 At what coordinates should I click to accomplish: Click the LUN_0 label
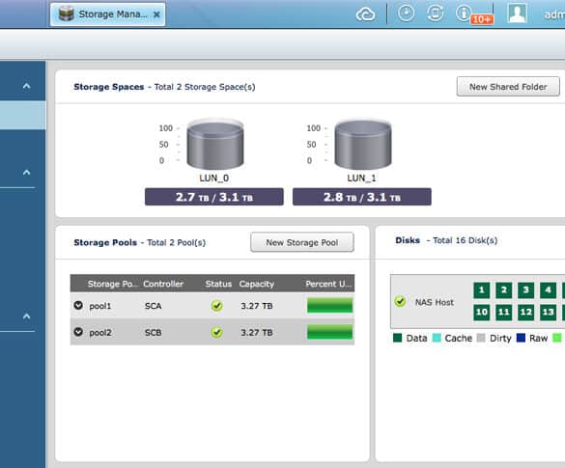point(214,179)
